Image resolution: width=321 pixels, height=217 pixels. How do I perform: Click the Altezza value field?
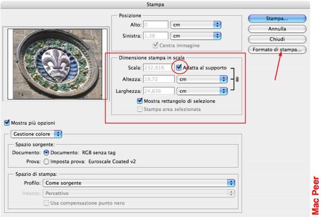click(x=159, y=79)
